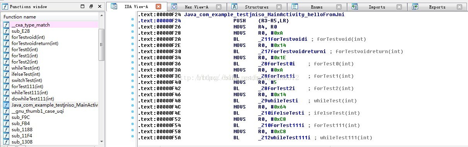This screenshot has width=468, height=147.
Task: Click the function icon beside sub_E28
Action: [x=6, y=31]
